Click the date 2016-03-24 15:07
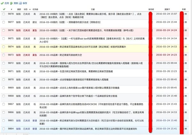This screenshot has width=192, height=135. [166, 14]
